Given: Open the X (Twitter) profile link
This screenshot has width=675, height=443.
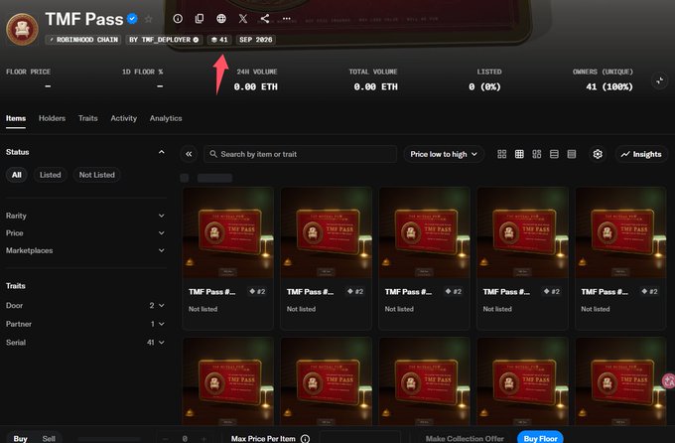Looking at the screenshot, I should pos(243,19).
